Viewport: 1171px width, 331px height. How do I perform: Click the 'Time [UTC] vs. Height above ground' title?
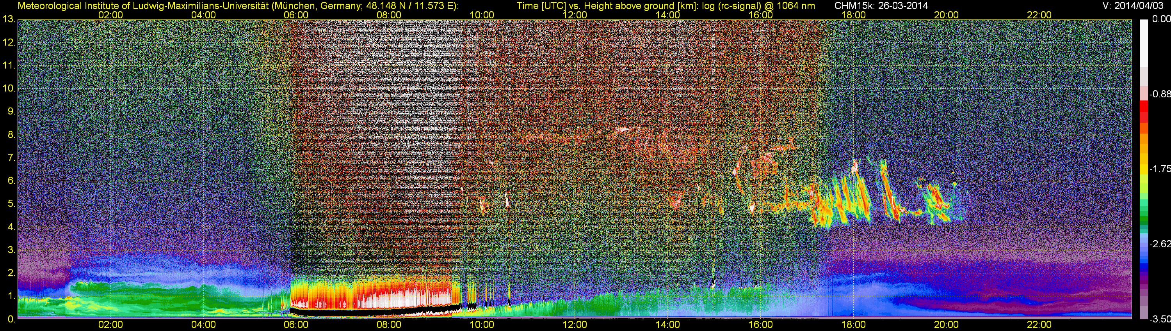(666, 6)
